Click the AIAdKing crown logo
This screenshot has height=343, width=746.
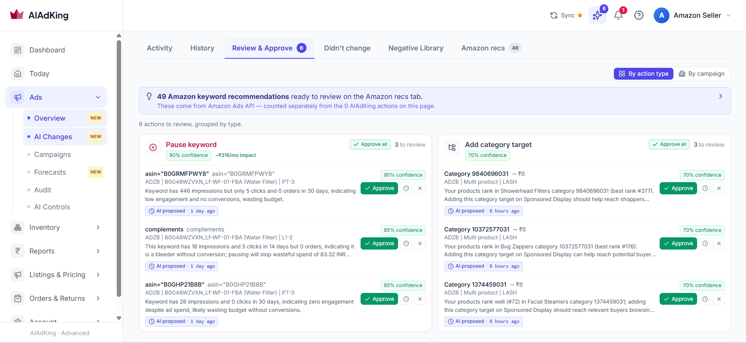(x=17, y=15)
